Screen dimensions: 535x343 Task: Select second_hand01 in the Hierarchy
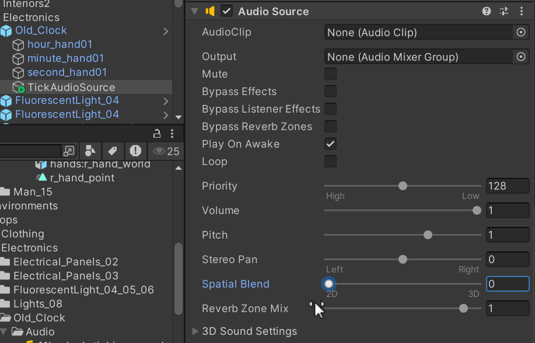pyautogui.click(x=67, y=72)
